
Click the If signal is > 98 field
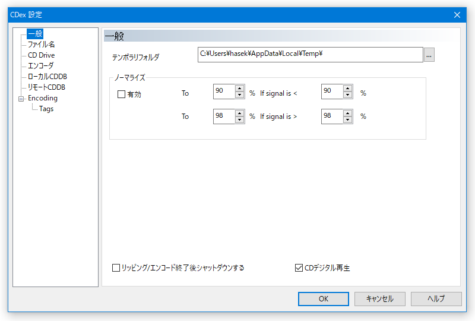tap(332, 117)
